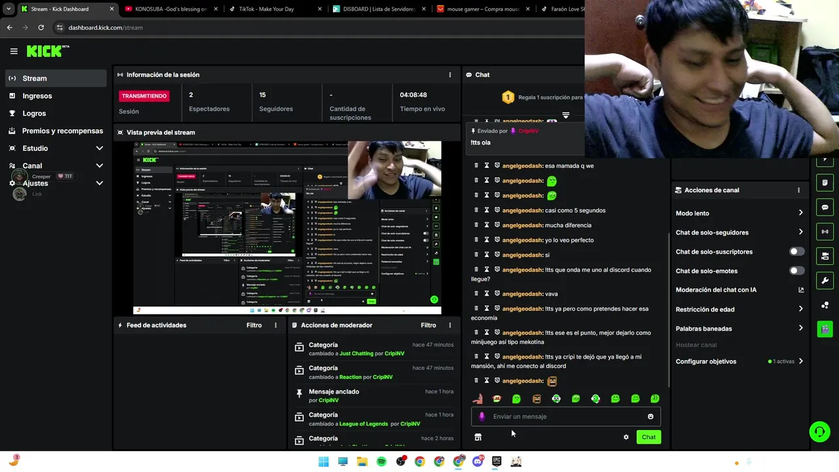The width and height of the screenshot is (839, 472).
Task: Open Palabras baneadas options
Action: (x=739, y=328)
